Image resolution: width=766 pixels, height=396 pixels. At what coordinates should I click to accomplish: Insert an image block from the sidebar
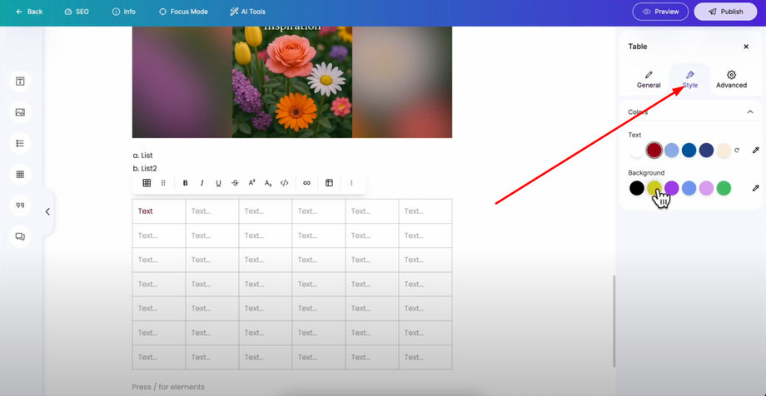pyautogui.click(x=20, y=112)
